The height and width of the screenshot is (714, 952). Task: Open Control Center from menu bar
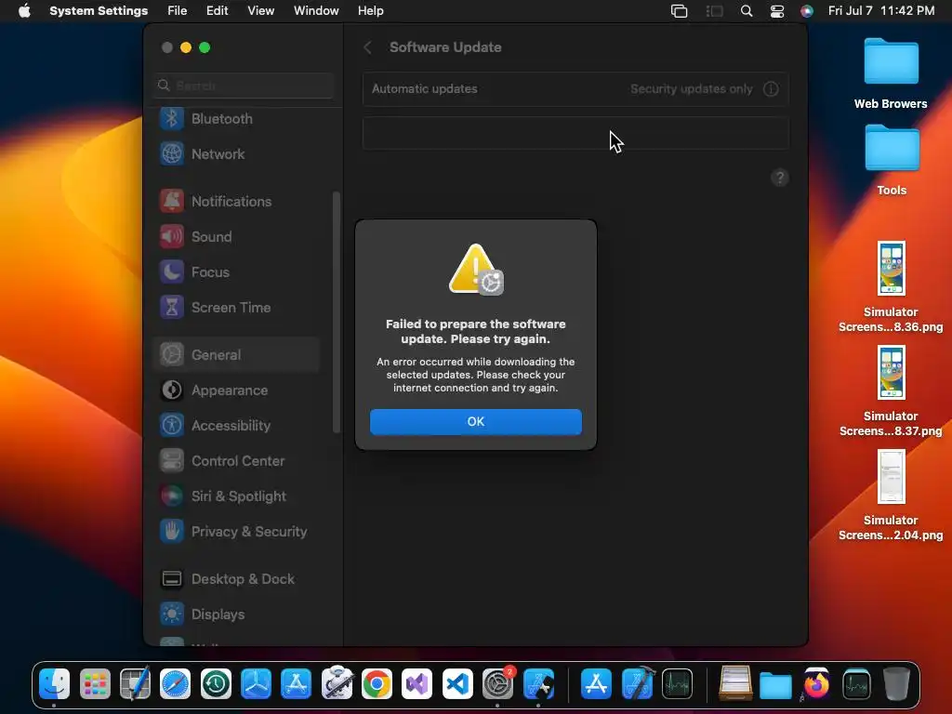tap(776, 11)
